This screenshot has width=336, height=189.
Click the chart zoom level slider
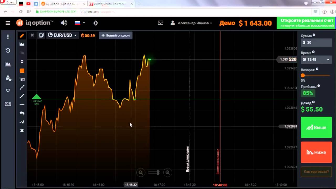(x=154, y=172)
